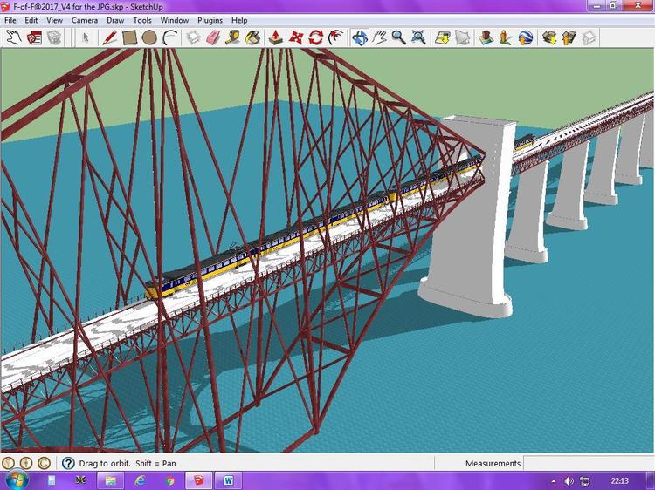Click the Paint Bucket tool

(x=252, y=37)
